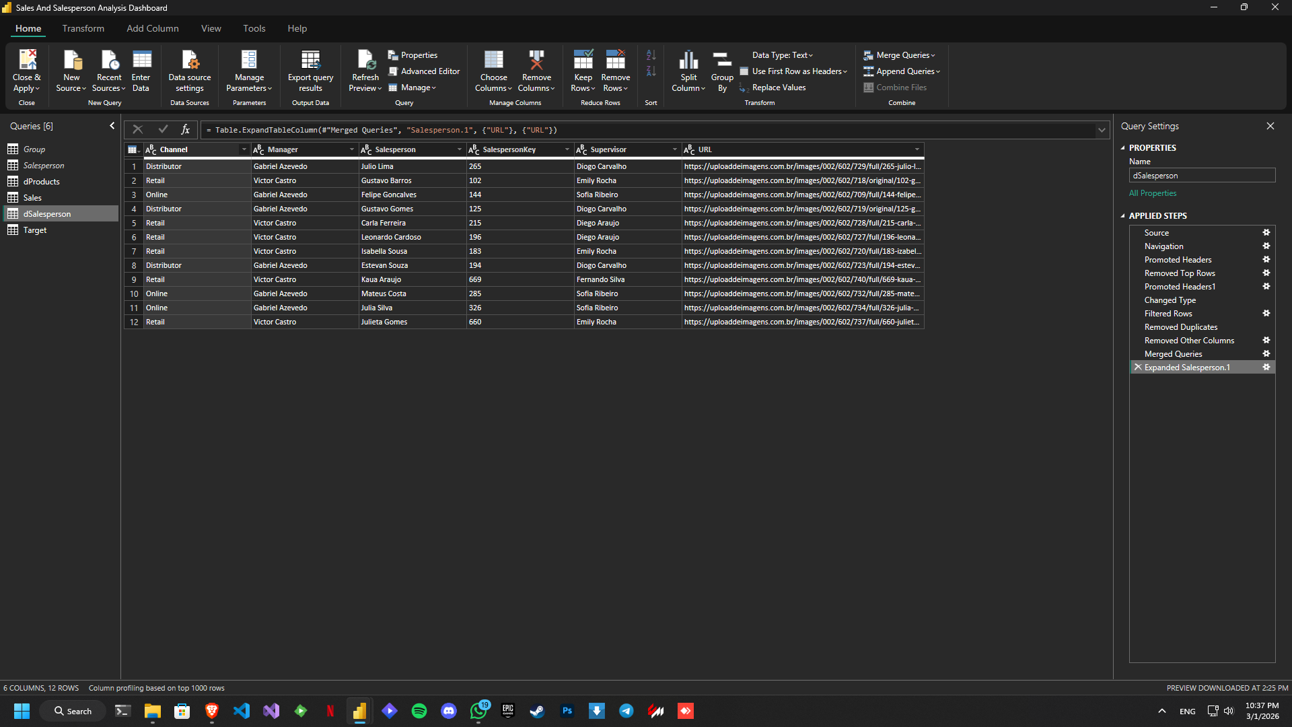Click the Refresh Preview icon

(365, 61)
